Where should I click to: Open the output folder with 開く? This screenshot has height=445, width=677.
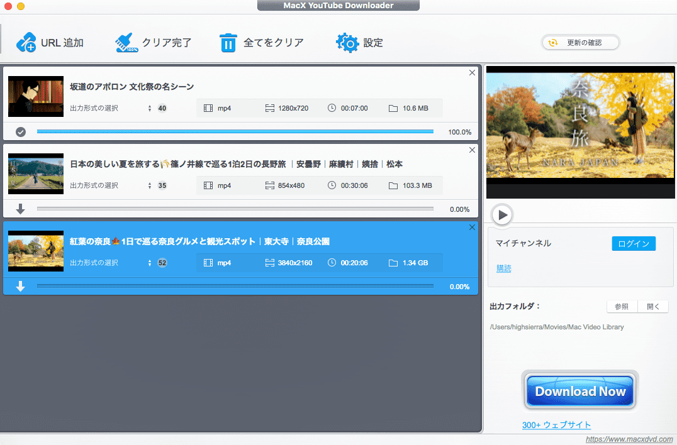click(x=653, y=307)
